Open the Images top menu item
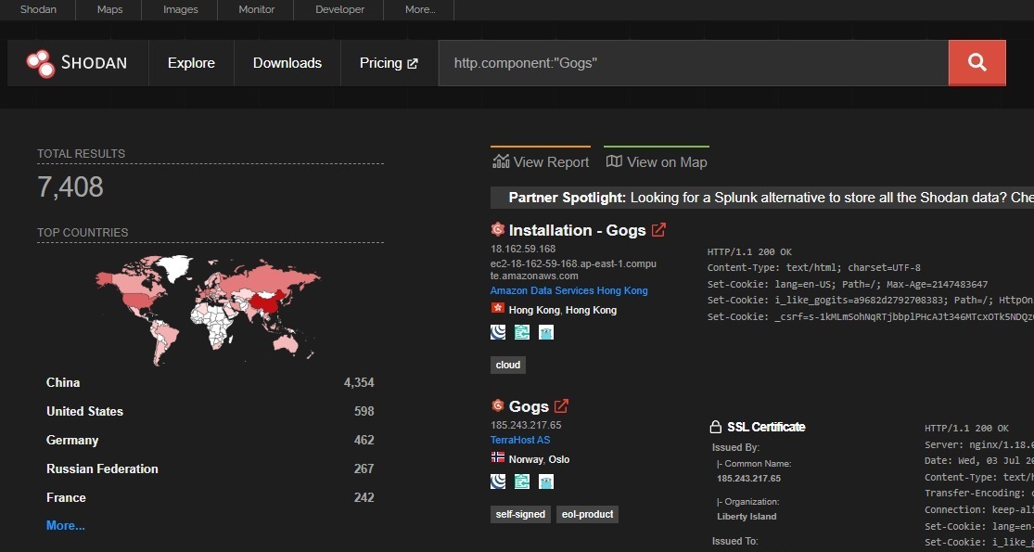Image resolution: width=1034 pixels, height=552 pixels. [180, 10]
